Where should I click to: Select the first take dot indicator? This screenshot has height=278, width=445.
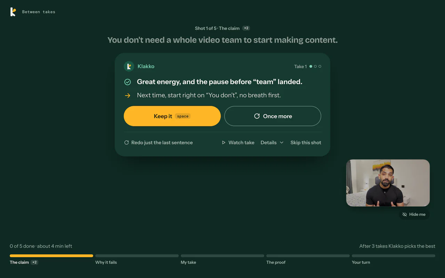[311, 66]
